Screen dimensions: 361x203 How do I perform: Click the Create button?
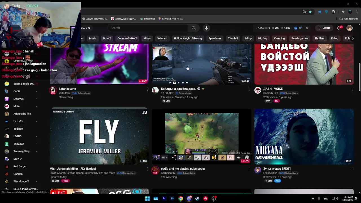tap(324, 28)
